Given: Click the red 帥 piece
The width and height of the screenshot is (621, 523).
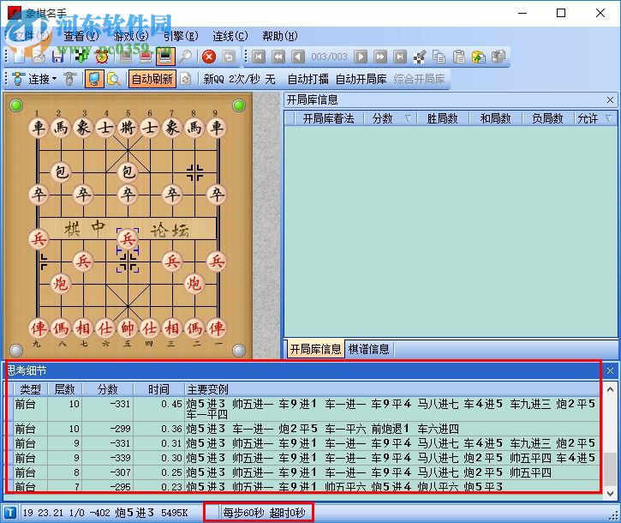Looking at the screenshot, I should [x=128, y=328].
